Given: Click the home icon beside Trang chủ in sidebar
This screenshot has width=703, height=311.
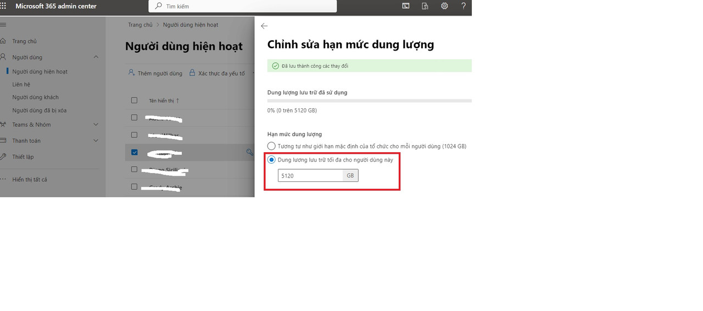Looking at the screenshot, I should [x=3, y=41].
